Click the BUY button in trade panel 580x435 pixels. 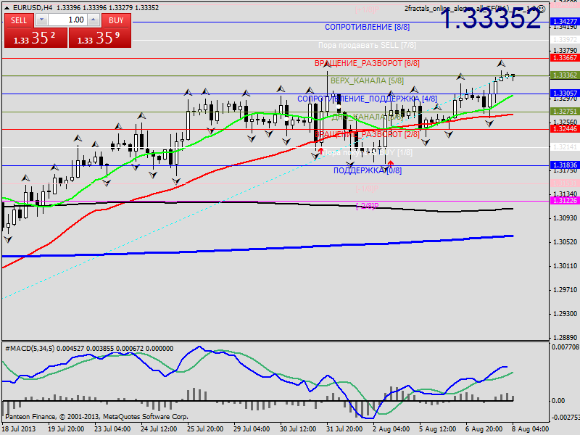pos(116,20)
